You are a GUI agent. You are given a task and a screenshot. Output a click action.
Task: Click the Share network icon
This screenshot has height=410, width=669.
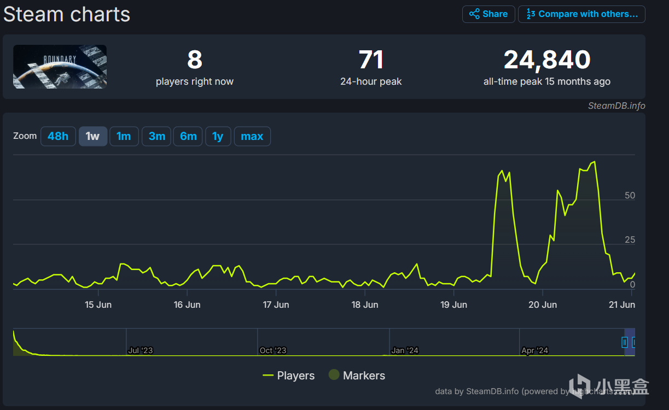click(474, 14)
